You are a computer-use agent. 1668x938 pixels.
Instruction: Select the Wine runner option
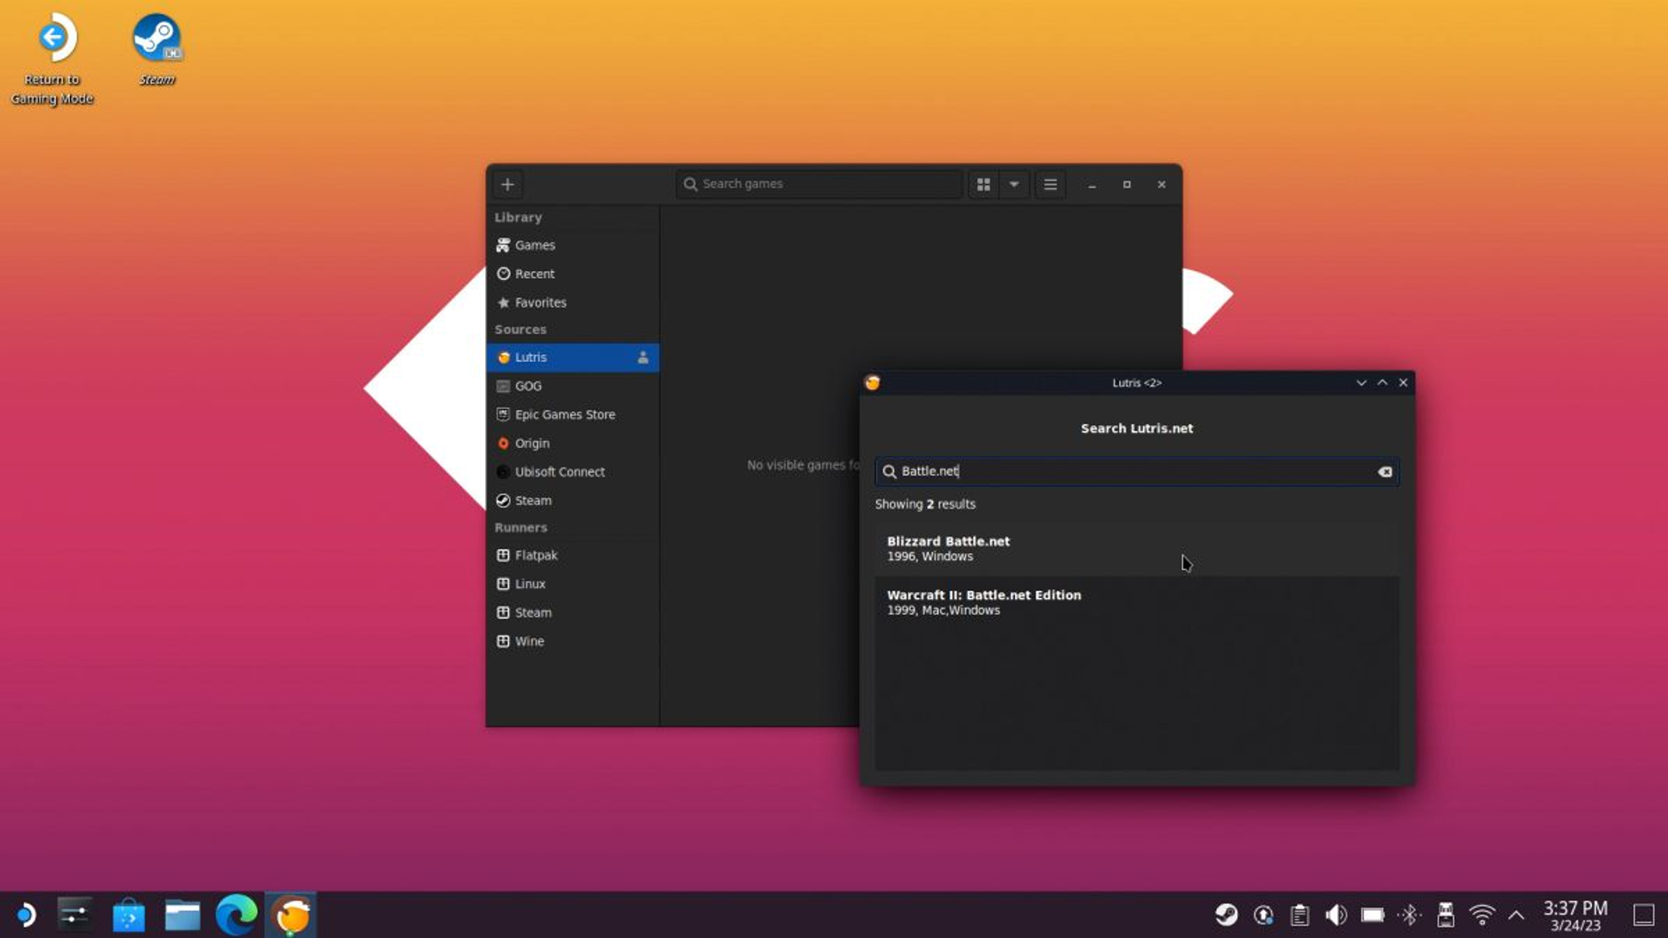pyautogui.click(x=528, y=640)
